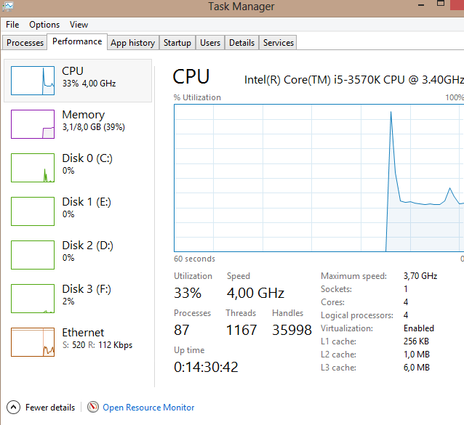
Task: Click the L3 cache value 6,0 MB
Action: pos(416,368)
